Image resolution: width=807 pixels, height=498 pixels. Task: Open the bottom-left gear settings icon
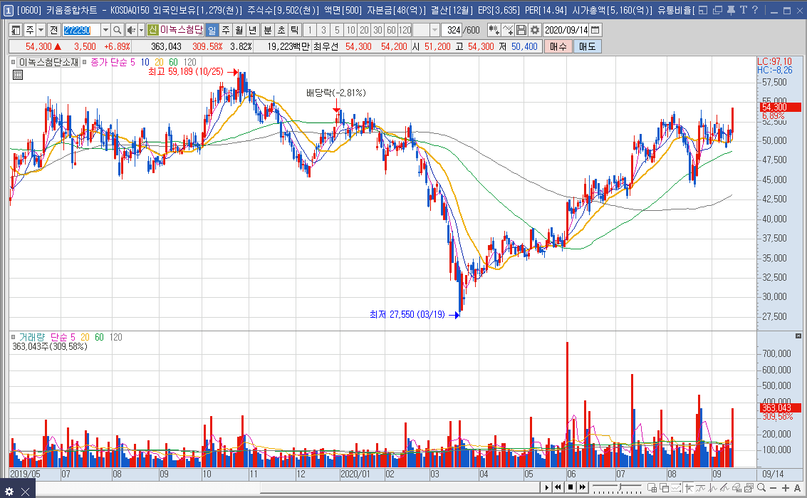click(x=9, y=492)
